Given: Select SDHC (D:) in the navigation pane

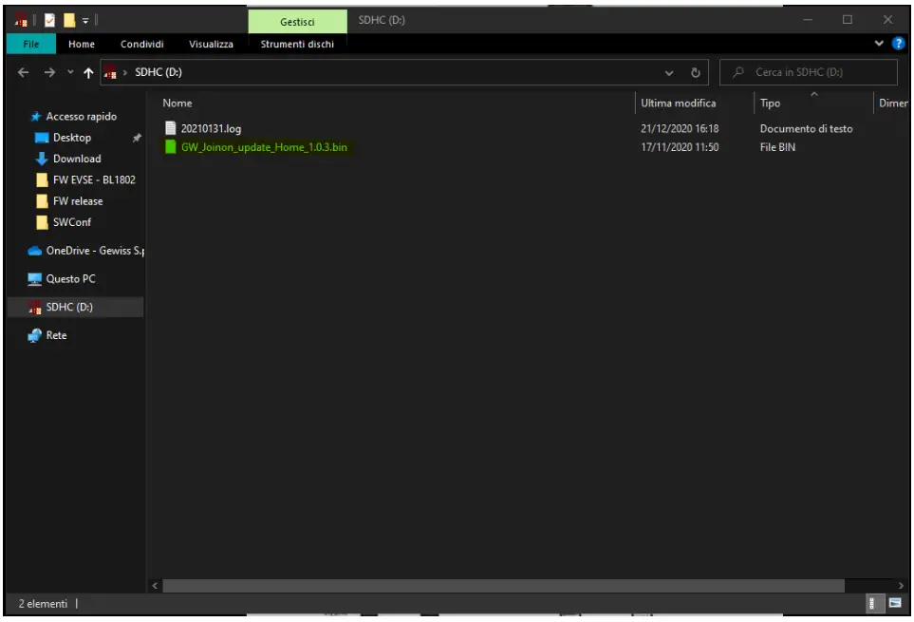Looking at the screenshot, I should point(76,307).
